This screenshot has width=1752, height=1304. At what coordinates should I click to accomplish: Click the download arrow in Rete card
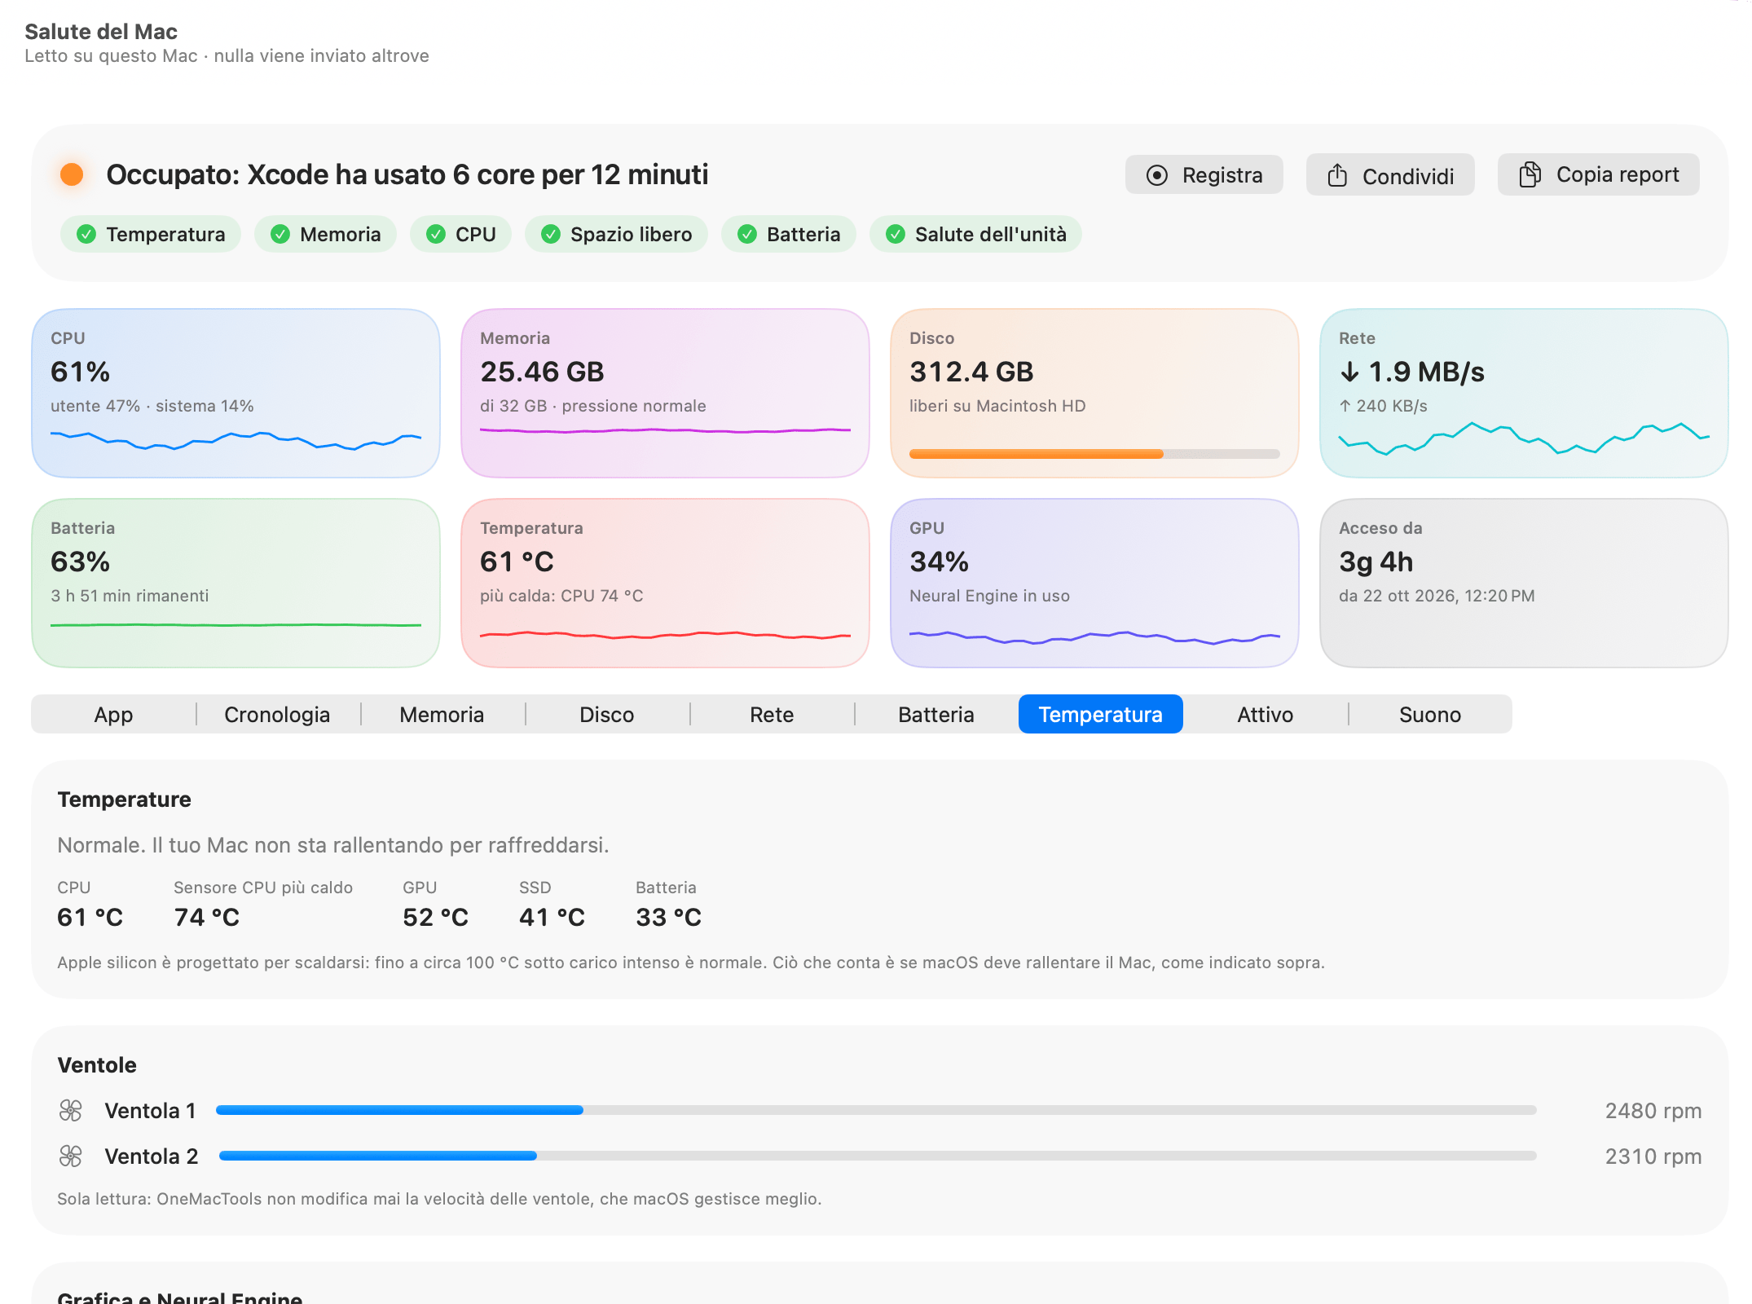click(x=1349, y=372)
